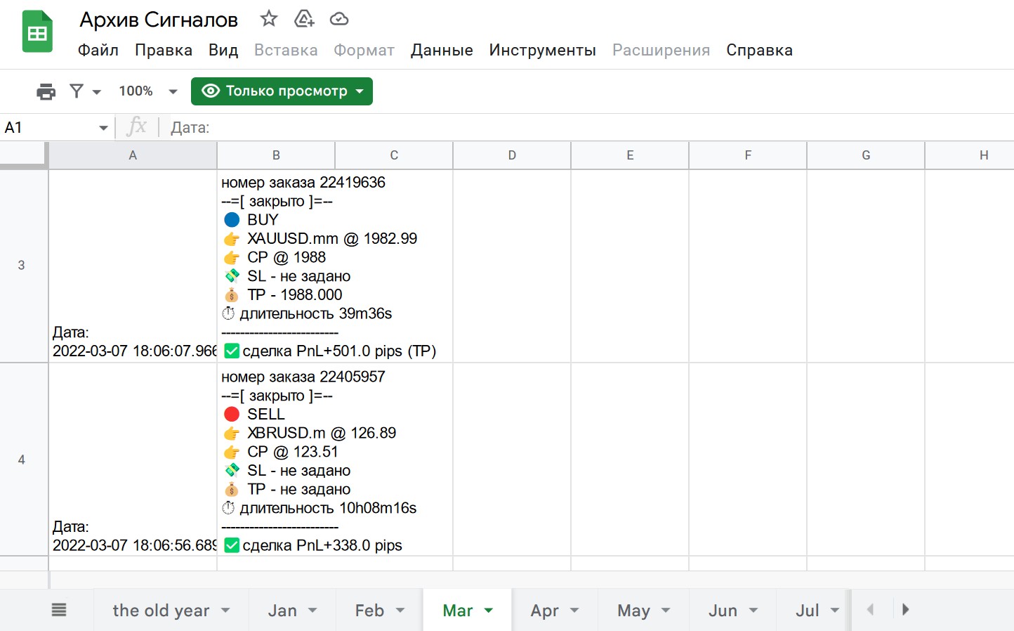Viewport: 1014px width, 631px height.
Task: Select column F header
Action: pos(748,155)
